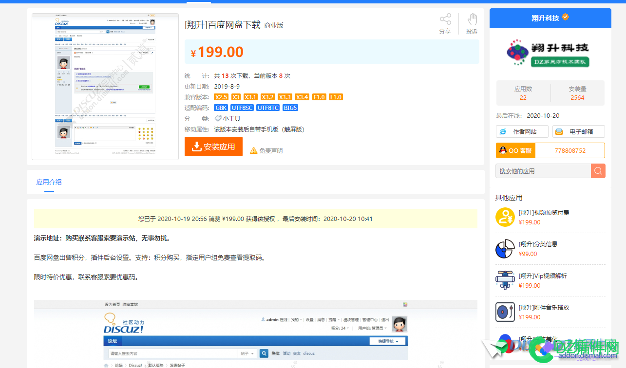Click the BIG5 encoding tag
This screenshot has width=626, height=368.
[x=290, y=108]
